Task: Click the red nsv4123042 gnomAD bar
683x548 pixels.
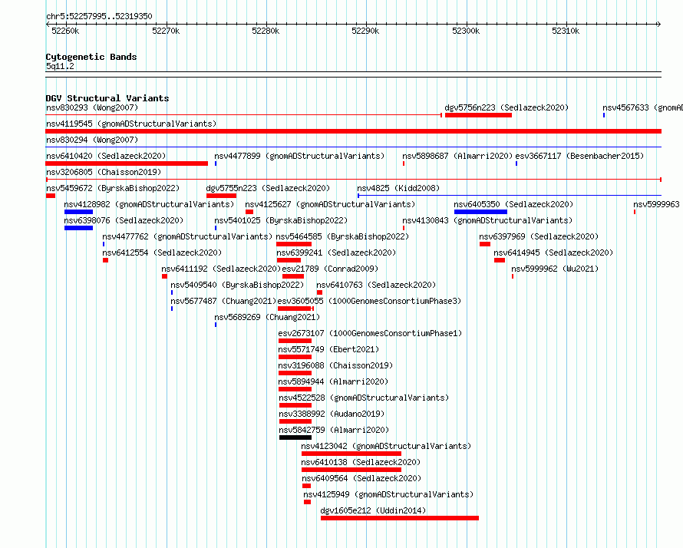Action: pyautogui.click(x=351, y=454)
